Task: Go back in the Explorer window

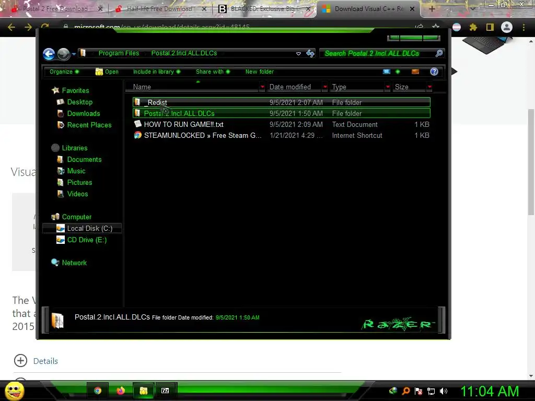Action: 49,54
